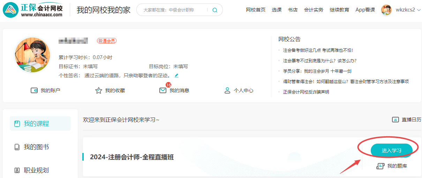Viewport: 422px width, 178px height.
Task: Open the live calendar icon (直播日历)
Action: (x=395, y=120)
